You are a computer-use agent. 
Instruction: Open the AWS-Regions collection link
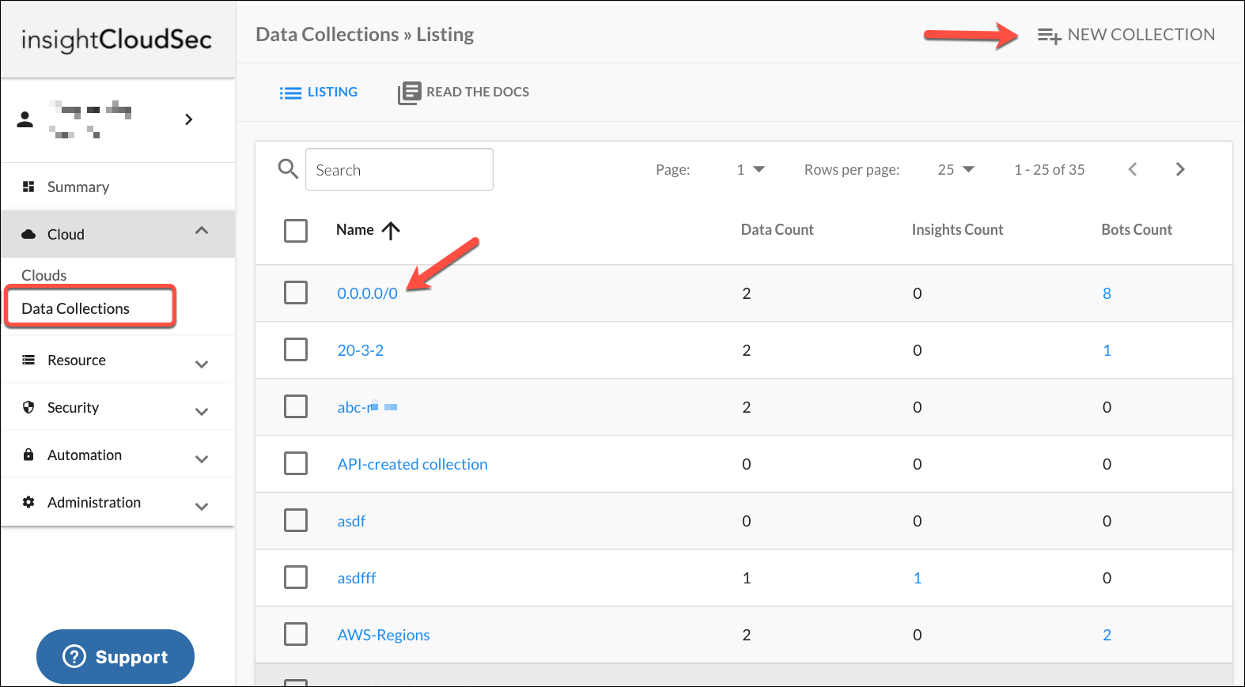(384, 635)
